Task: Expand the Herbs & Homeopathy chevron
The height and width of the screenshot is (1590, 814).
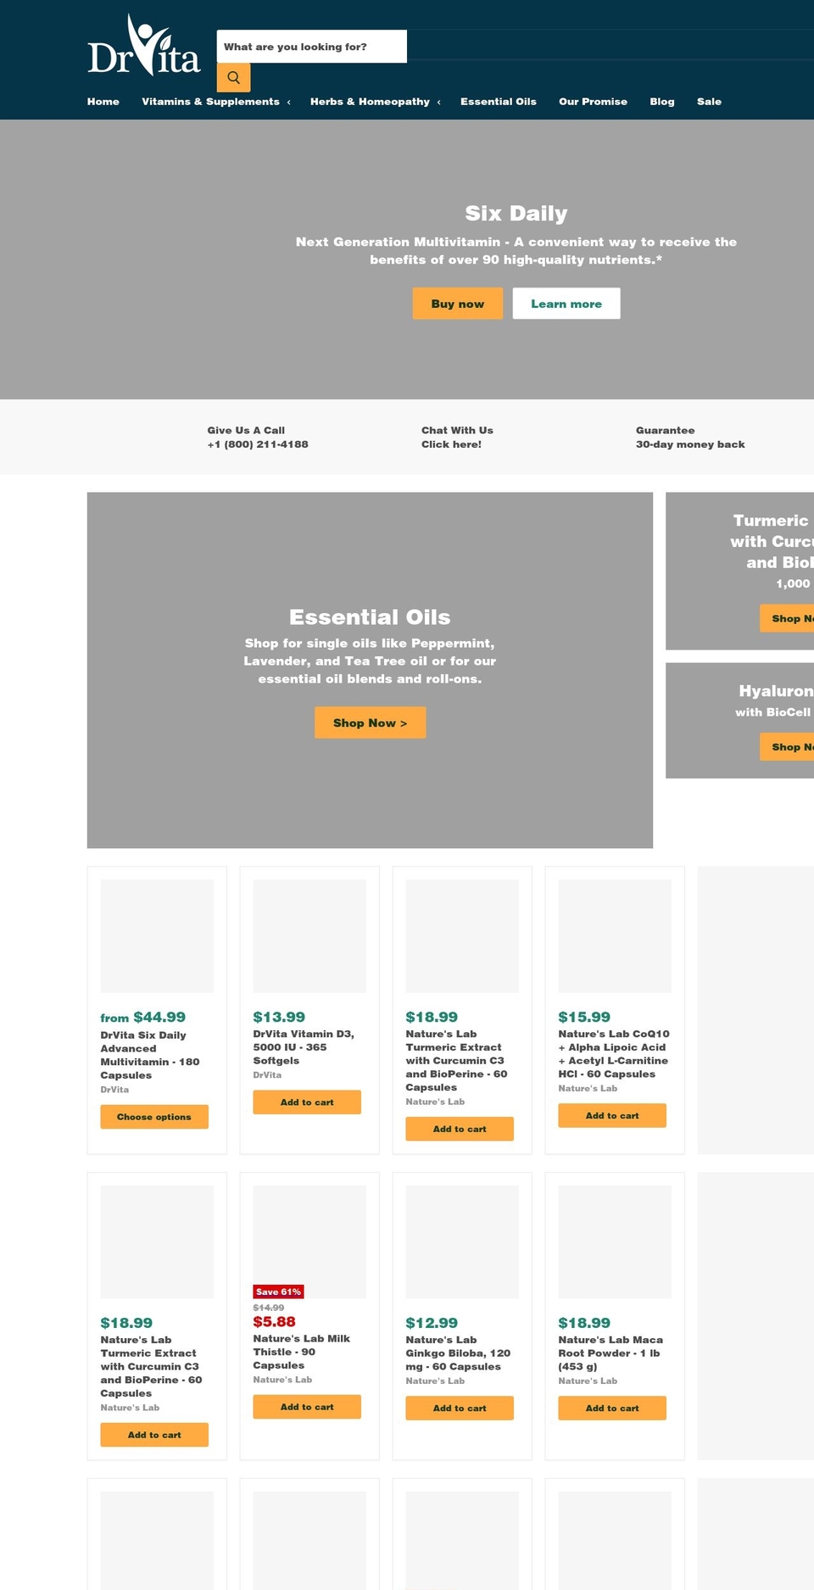Action: coord(438,103)
